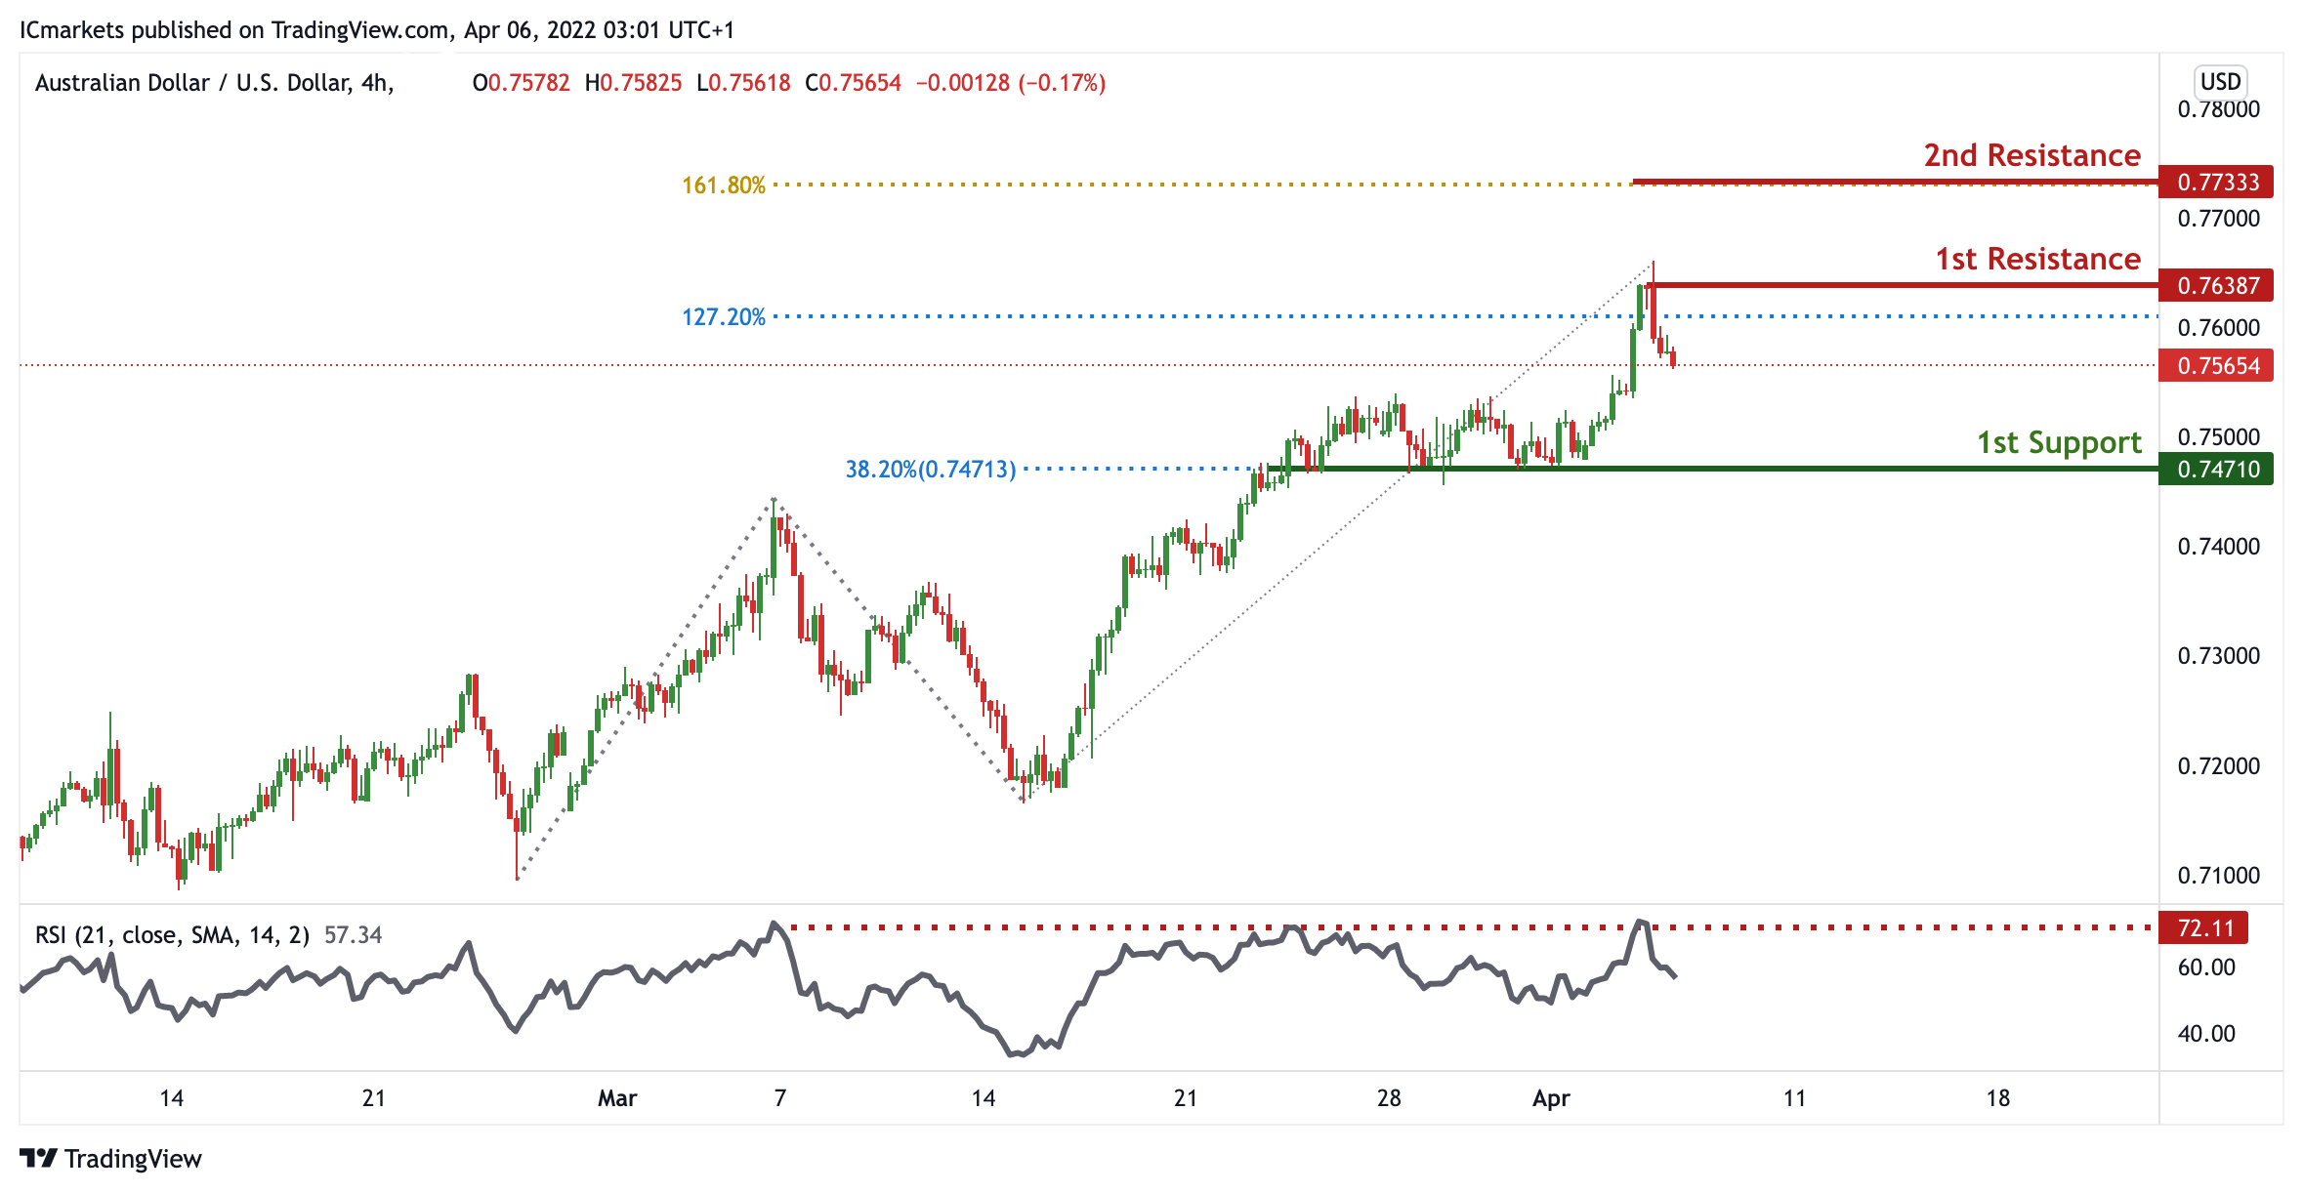2303x1193 pixels.
Task: Click the 1st Support text label
Action: pyautogui.click(x=2059, y=443)
